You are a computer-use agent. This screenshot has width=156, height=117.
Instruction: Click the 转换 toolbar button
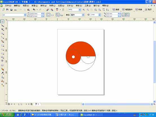click(x=139, y=10)
